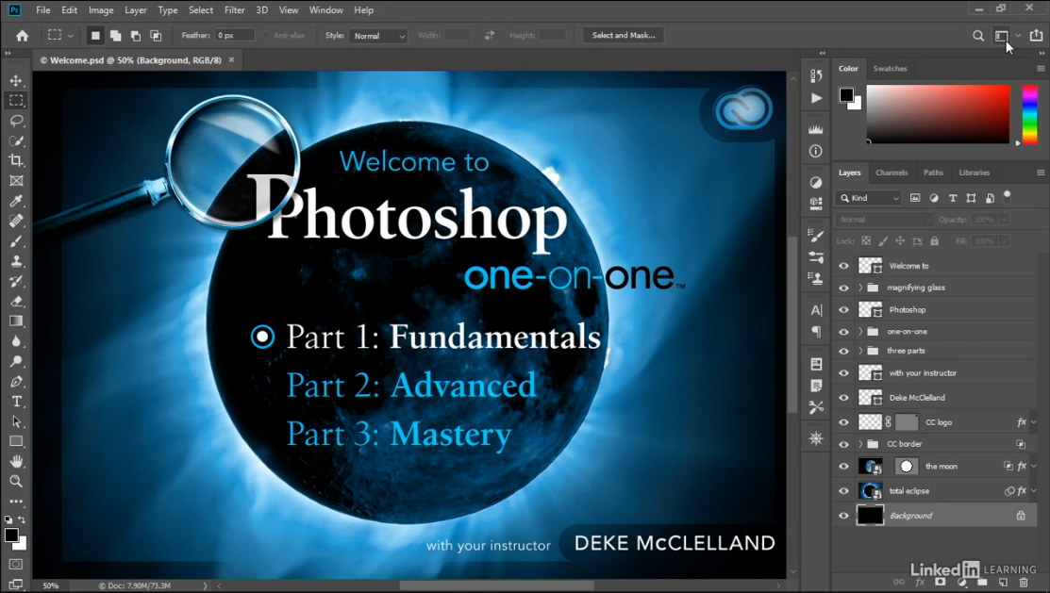Viewport: 1050px width, 593px height.
Task: Hide the total eclipse layer
Action: tap(843, 490)
